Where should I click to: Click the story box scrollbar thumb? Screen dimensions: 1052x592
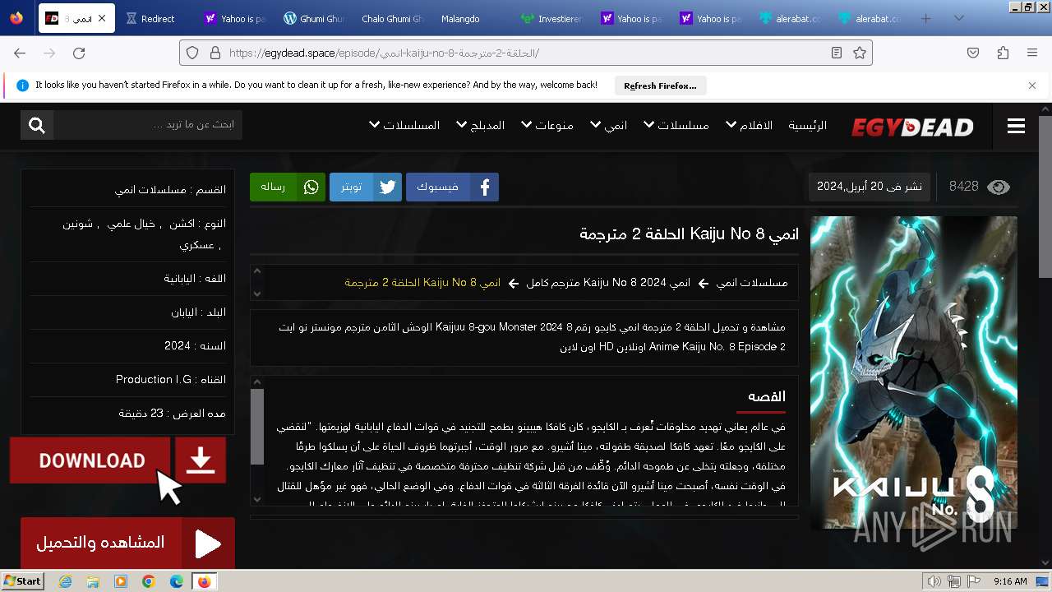257,427
